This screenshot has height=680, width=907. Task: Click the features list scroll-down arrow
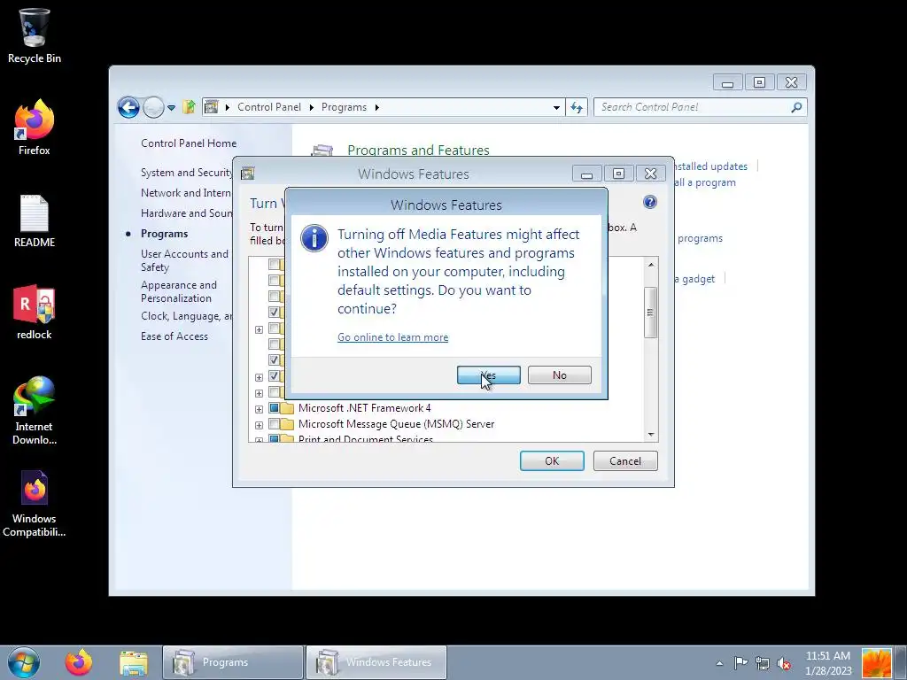click(651, 434)
